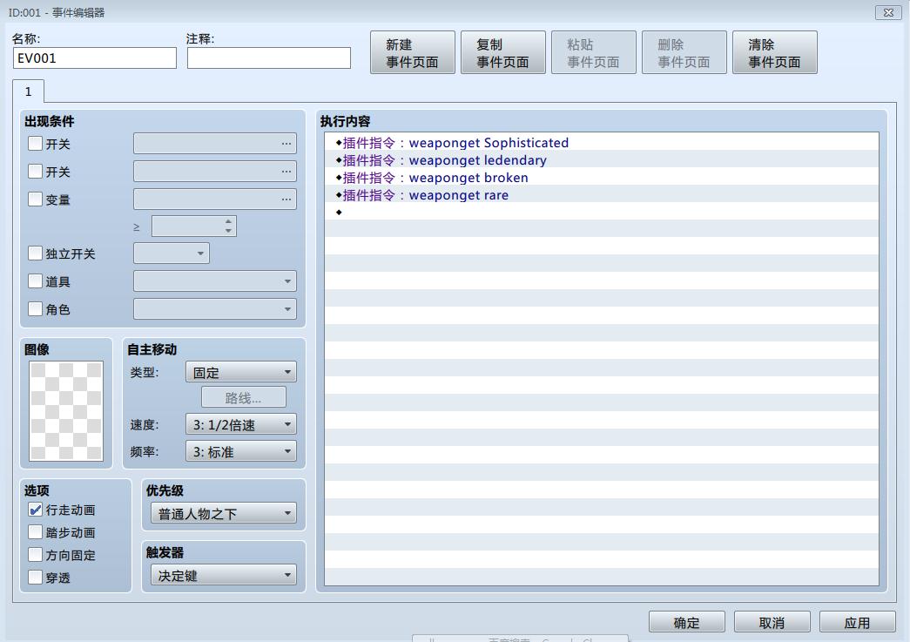The height and width of the screenshot is (642, 910).
Task: Select the "weaponget rare" command line
Action: 602,195
